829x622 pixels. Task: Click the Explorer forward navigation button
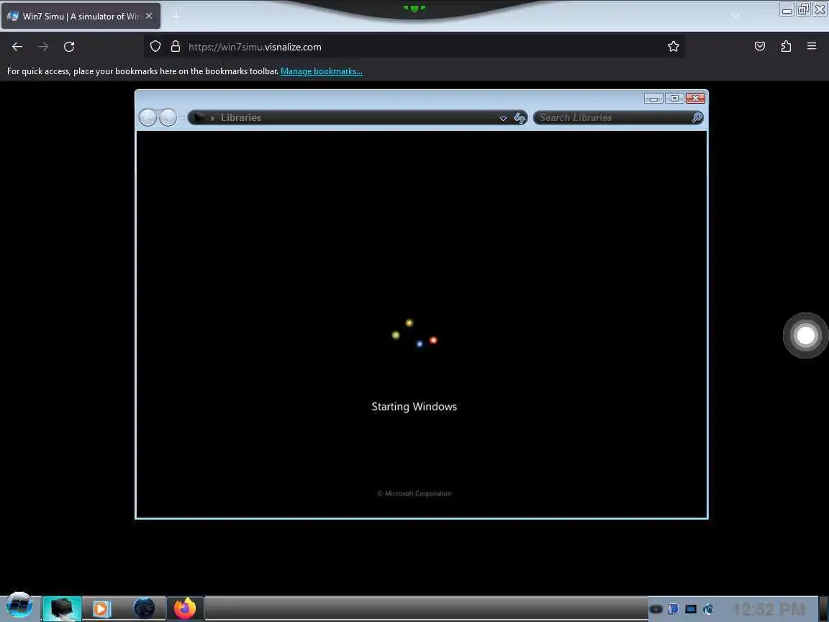tap(168, 117)
